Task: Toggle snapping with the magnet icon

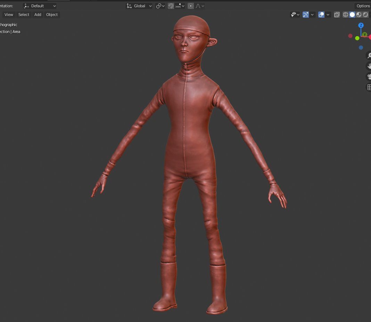Action: pyautogui.click(x=171, y=6)
